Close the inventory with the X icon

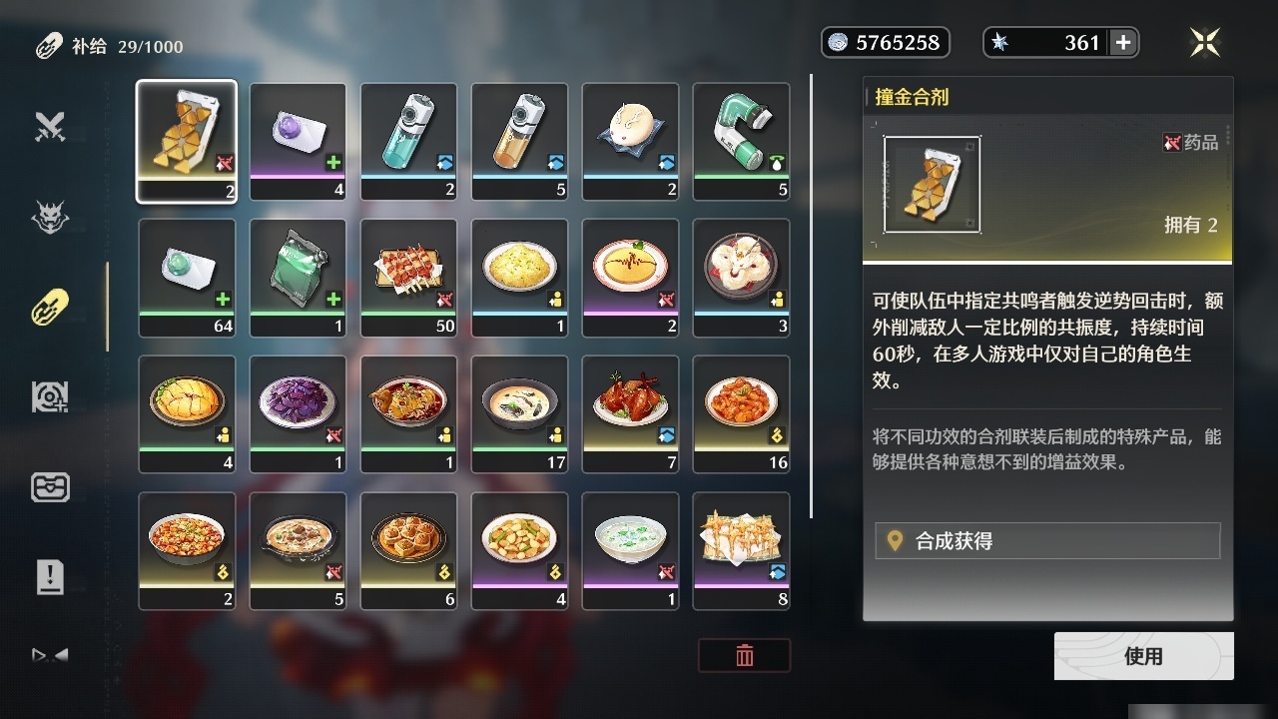pyautogui.click(x=1205, y=42)
